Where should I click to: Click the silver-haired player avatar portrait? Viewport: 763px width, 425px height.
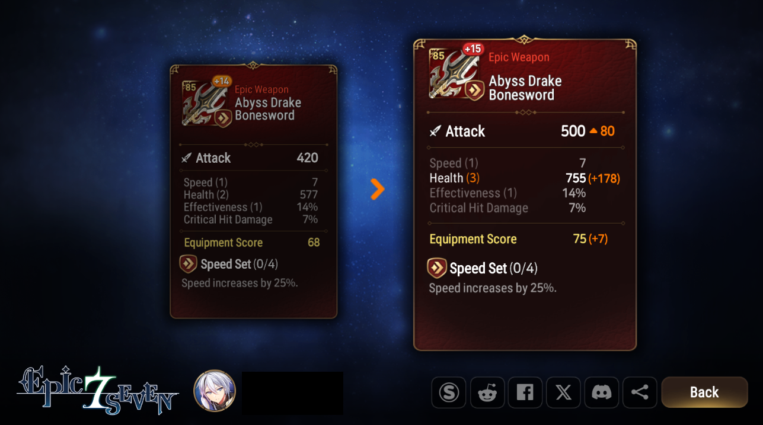coord(215,391)
